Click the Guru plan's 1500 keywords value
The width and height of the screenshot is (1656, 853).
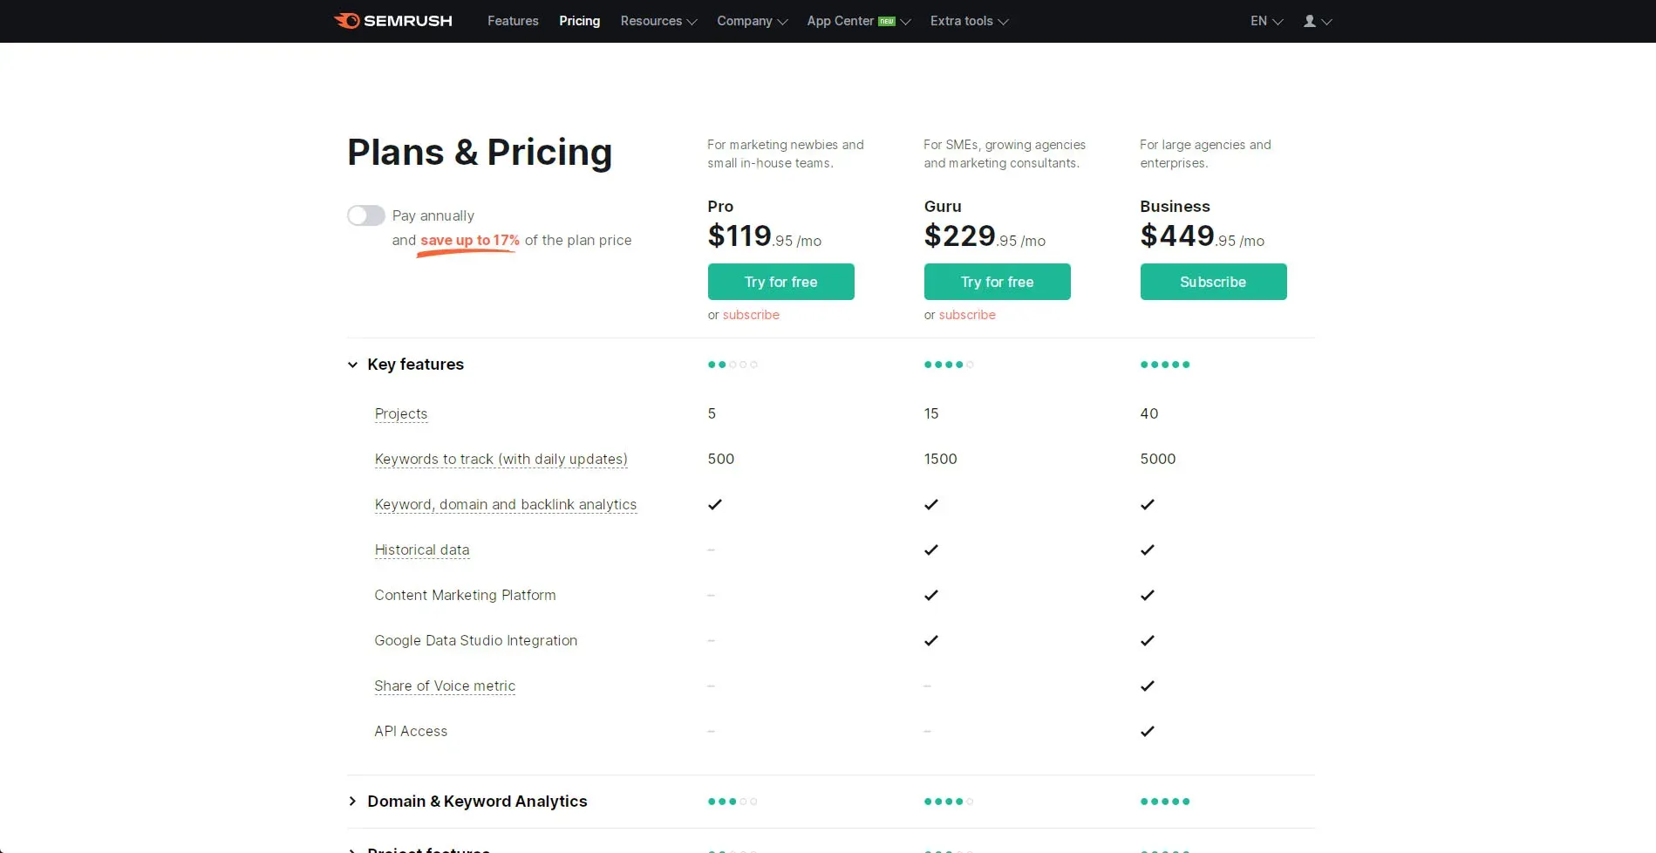[941, 459]
